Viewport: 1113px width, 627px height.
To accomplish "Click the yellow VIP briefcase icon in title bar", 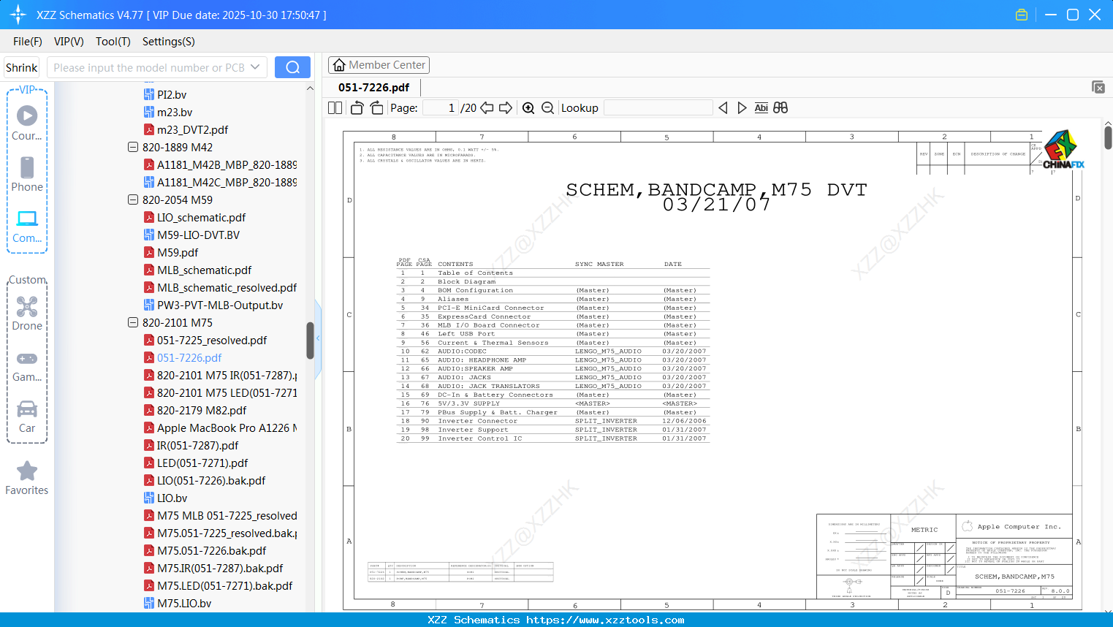I will pyautogui.click(x=1022, y=15).
